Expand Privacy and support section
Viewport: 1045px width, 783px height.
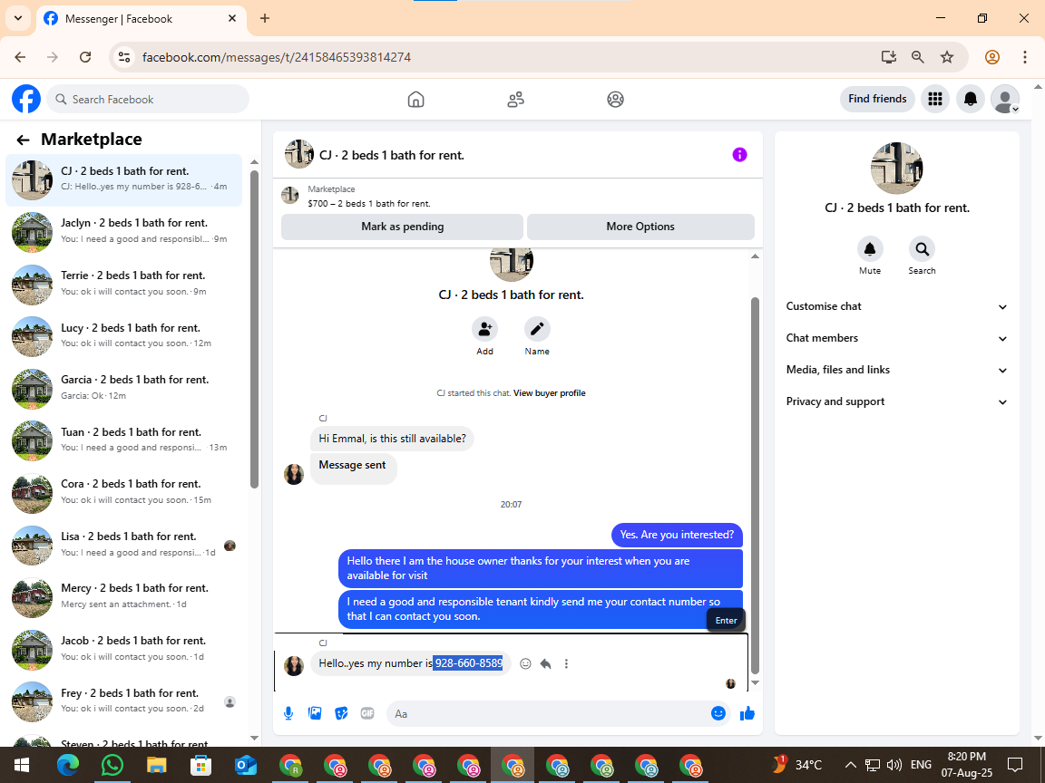[896, 401]
